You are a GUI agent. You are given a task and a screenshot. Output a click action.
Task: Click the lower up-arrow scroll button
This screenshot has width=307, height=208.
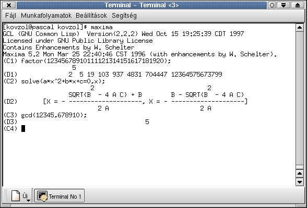pyautogui.click(x=300, y=173)
